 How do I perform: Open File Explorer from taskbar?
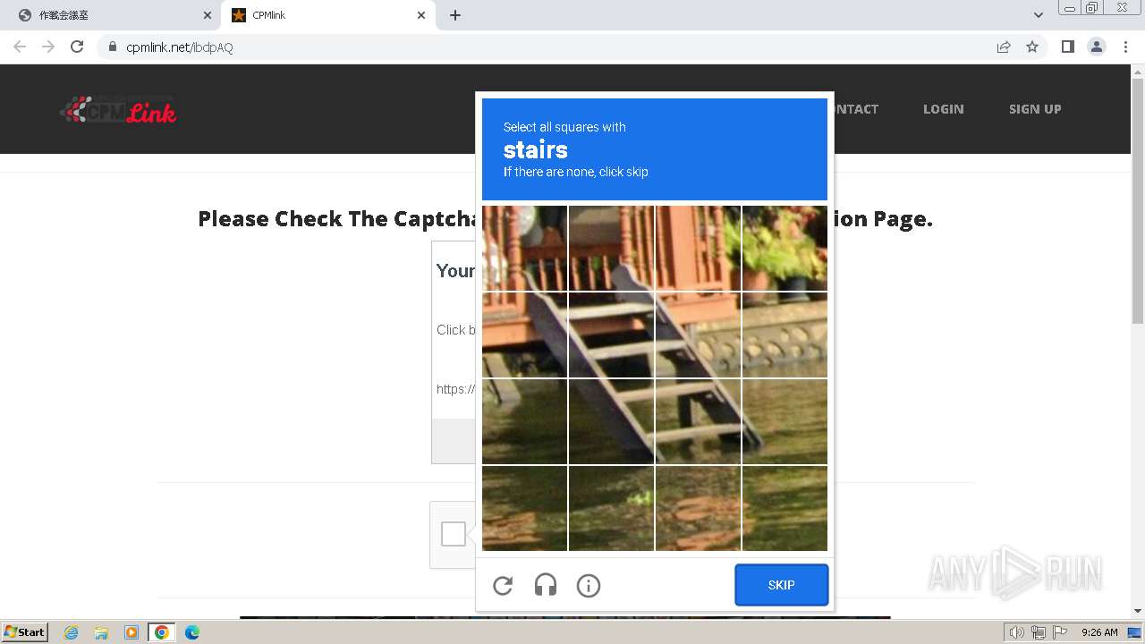101,632
